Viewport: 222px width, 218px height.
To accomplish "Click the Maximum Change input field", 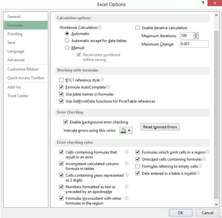I will click(194, 44).
